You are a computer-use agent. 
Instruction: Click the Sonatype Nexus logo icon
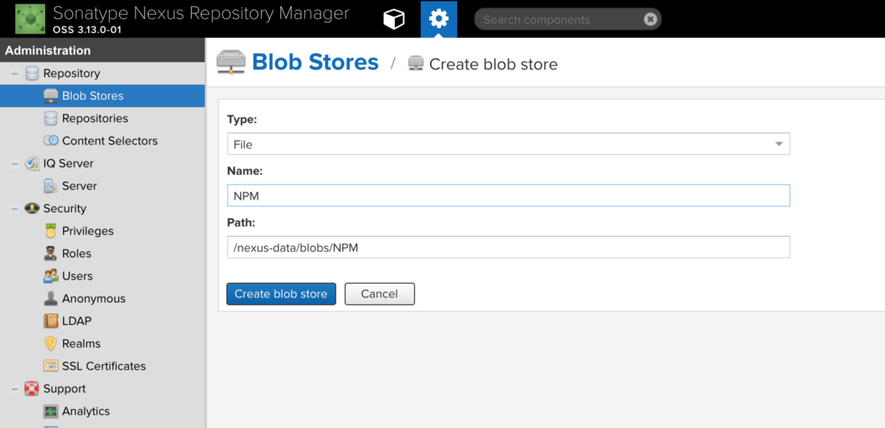click(x=30, y=19)
